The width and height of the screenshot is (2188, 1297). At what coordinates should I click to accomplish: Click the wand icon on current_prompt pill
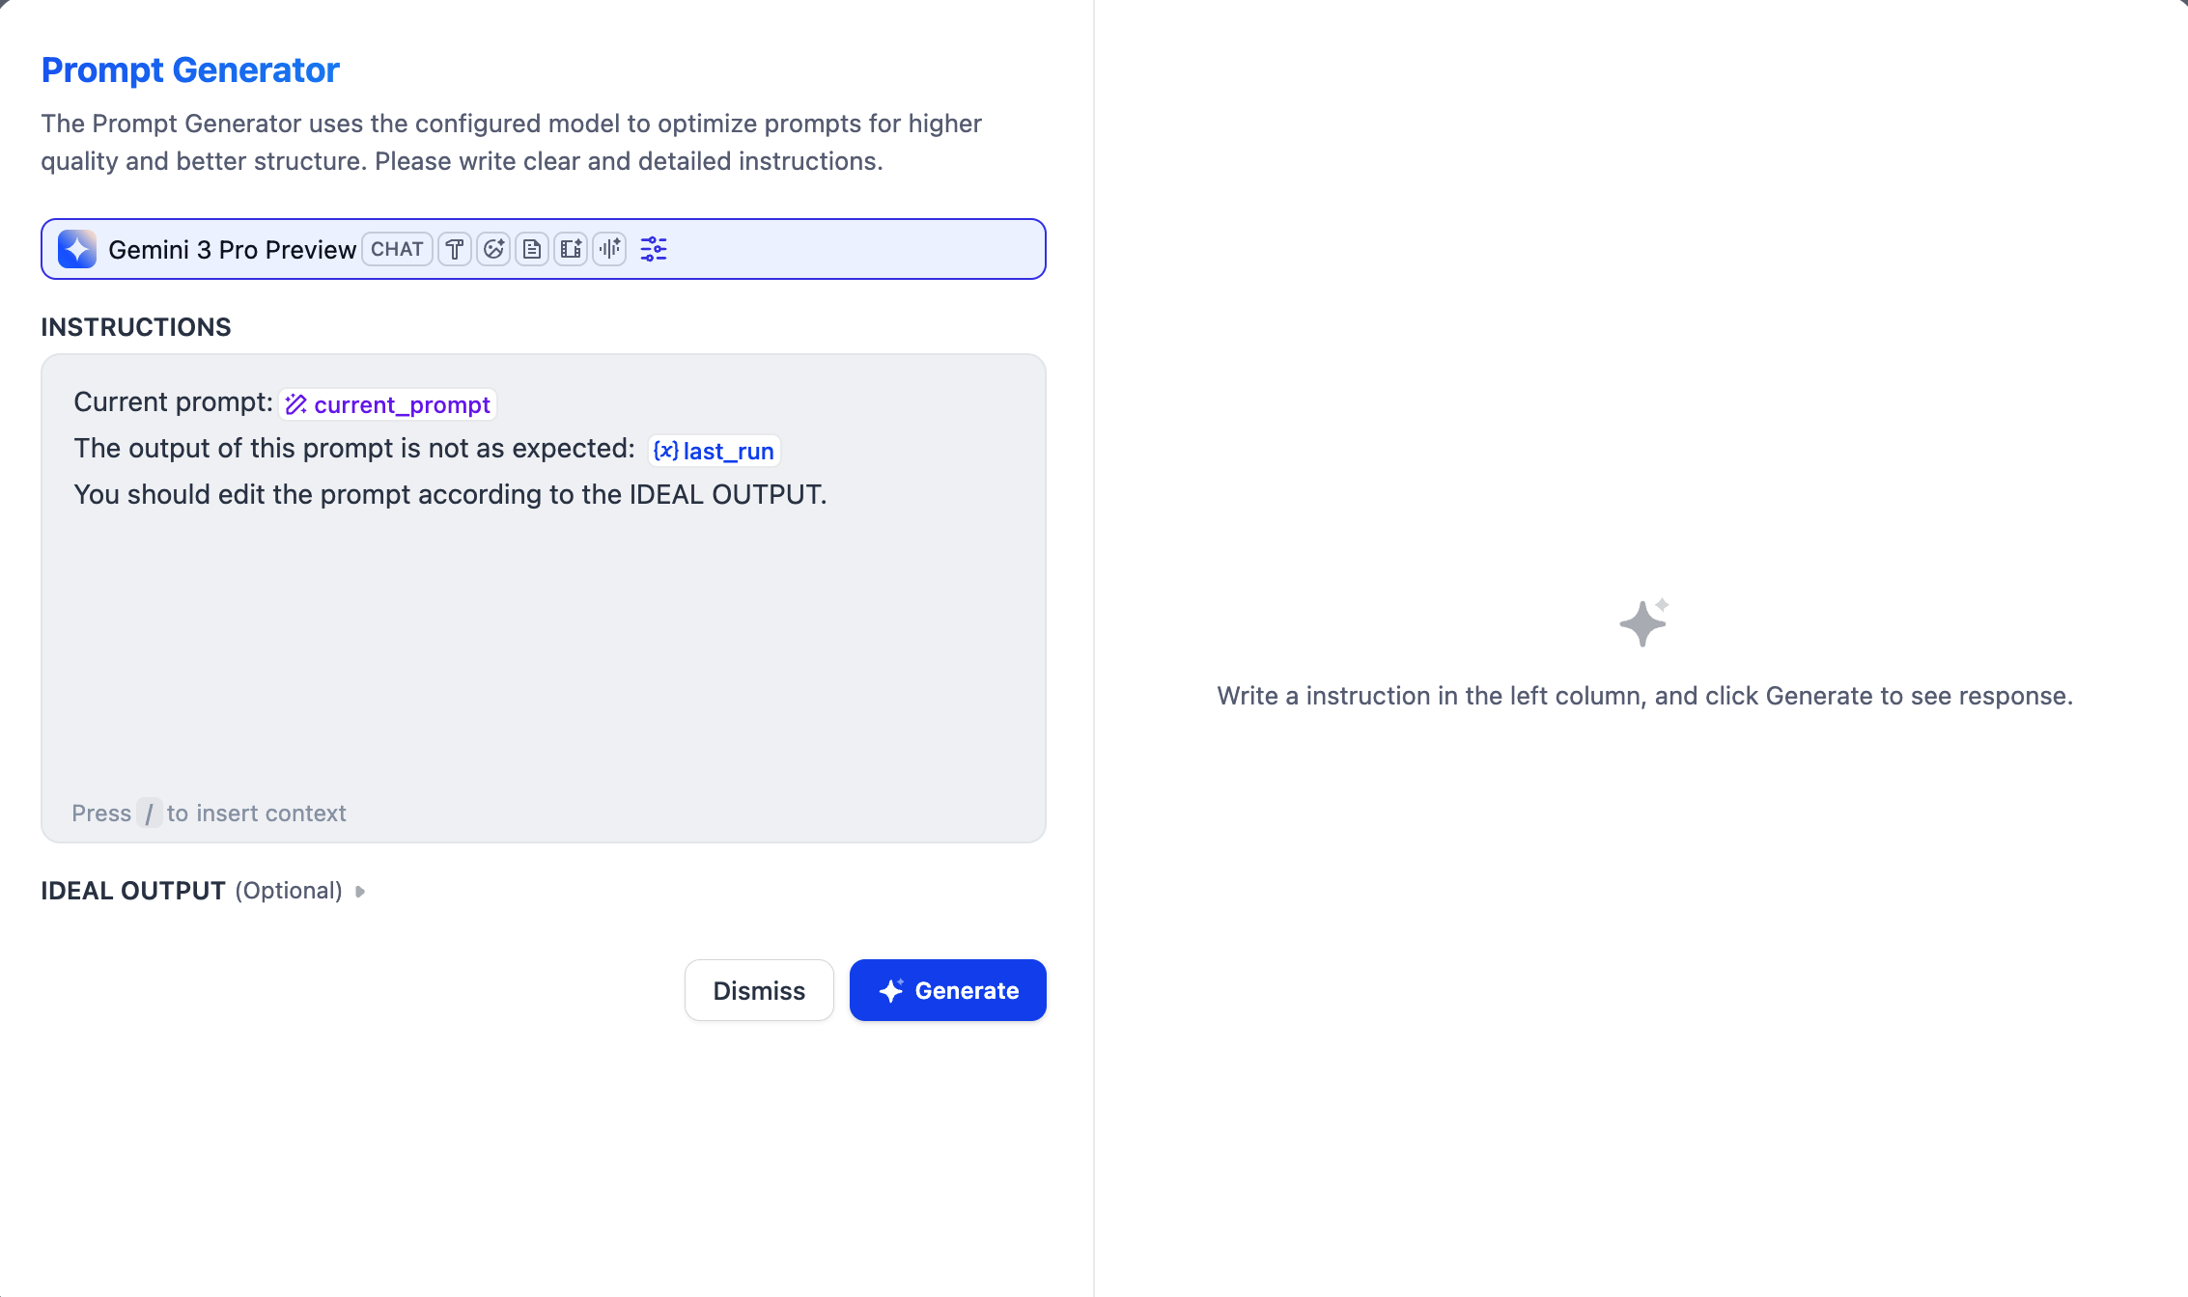pos(297,404)
